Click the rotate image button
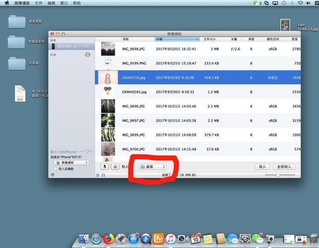This screenshot has width=319, height=248. point(104,167)
